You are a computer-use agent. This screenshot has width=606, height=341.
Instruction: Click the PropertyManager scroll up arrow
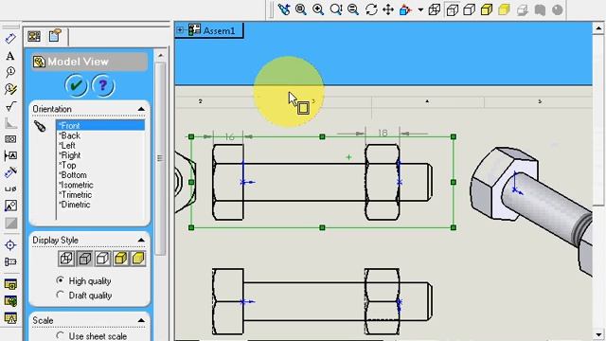point(160,55)
